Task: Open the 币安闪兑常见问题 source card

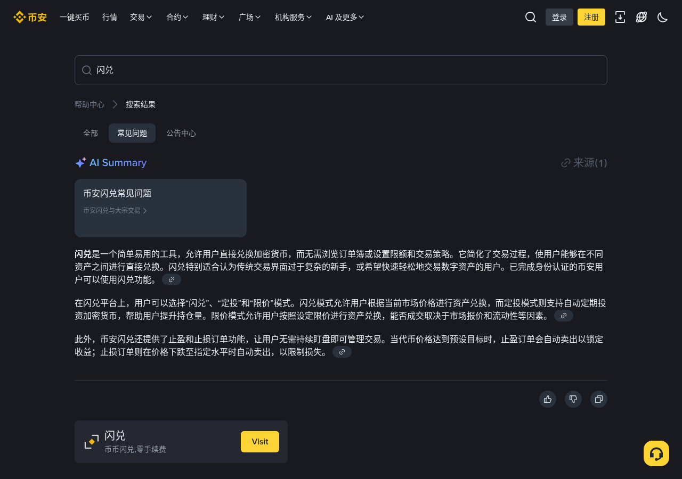Action: pos(160,208)
